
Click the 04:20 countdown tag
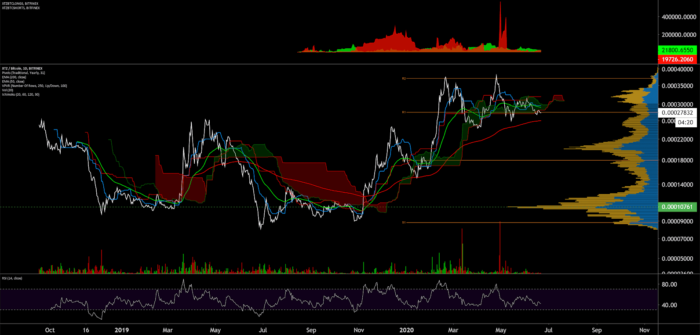pyautogui.click(x=685, y=122)
